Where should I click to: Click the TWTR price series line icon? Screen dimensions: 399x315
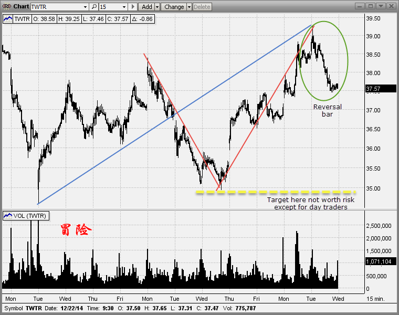(8, 19)
